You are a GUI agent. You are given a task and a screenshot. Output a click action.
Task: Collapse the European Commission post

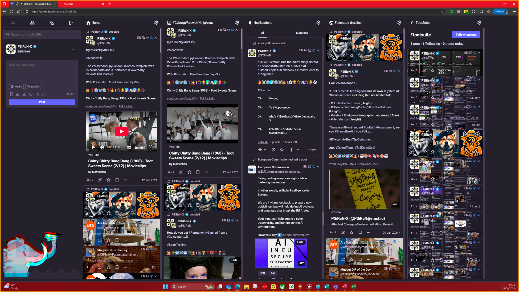point(318,167)
